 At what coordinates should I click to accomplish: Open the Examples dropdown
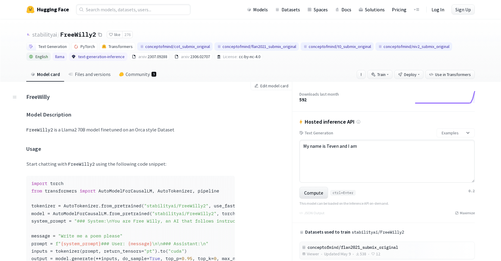point(455,133)
